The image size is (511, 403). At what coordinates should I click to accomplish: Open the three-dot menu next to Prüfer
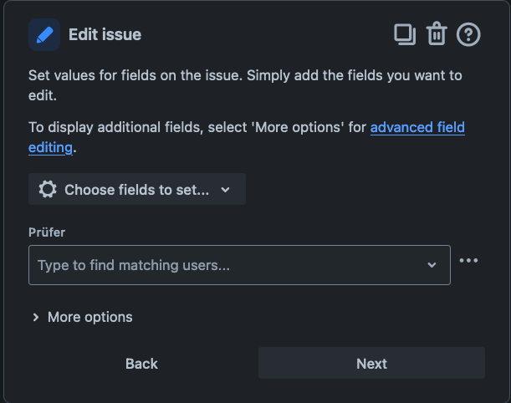coord(468,261)
